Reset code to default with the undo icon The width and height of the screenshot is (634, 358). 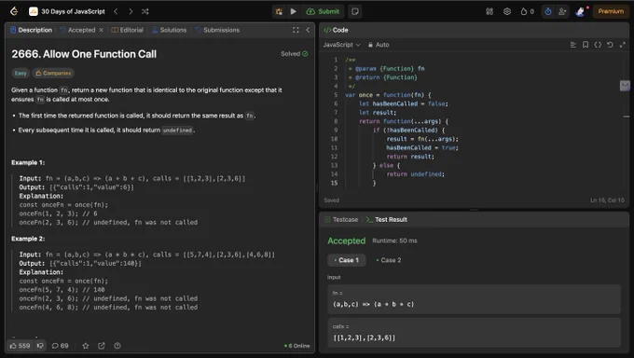[610, 45]
